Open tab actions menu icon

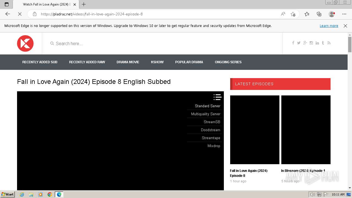pyautogui.click(x=7, y=4)
